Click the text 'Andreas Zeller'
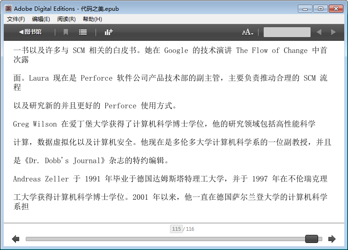Image resolution: width=348 pixels, height=250 pixels. (x=41, y=179)
